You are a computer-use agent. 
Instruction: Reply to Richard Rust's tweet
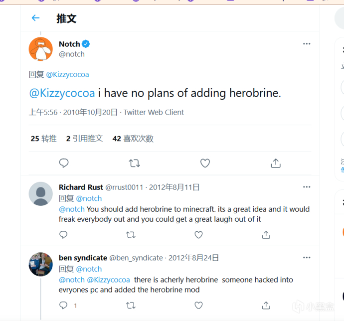point(63,234)
